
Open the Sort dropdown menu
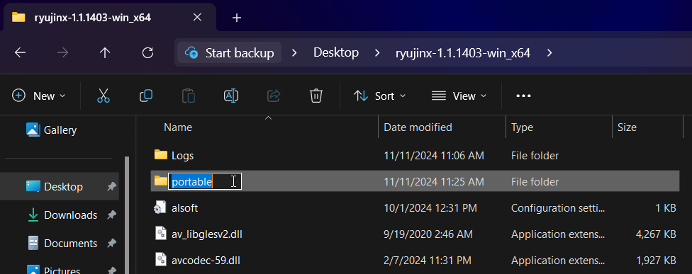coord(379,96)
